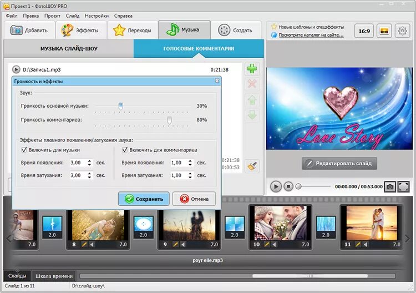Play the slideshow preview
416x293 pixels.
click(276, 186)
